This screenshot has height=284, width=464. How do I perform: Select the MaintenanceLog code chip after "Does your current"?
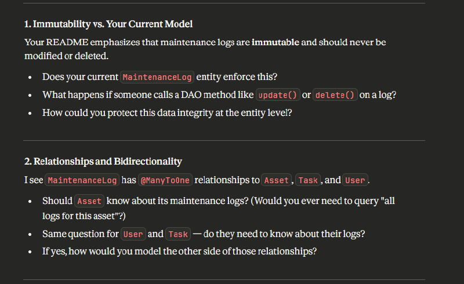[157, 77]
